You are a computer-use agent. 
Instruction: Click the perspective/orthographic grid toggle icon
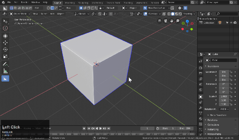(160, 21)
